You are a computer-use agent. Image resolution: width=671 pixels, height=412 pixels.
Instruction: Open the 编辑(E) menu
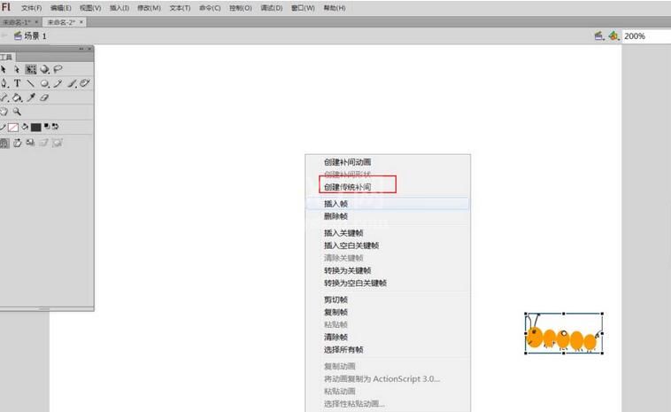point(61,8)
